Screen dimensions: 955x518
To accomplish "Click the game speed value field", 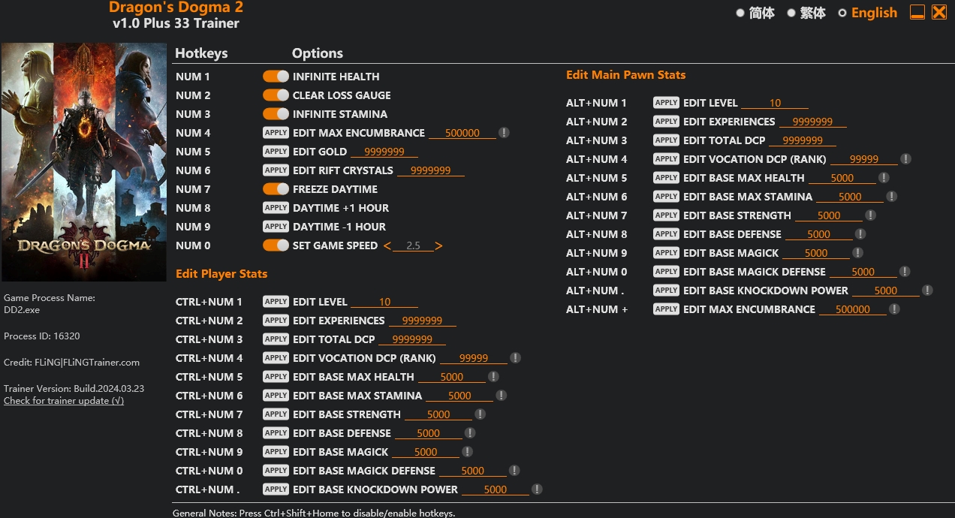I will [413, 245].
